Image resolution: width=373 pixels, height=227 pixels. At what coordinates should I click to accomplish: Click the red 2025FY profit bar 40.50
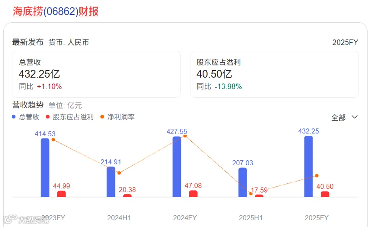point(325,194)
